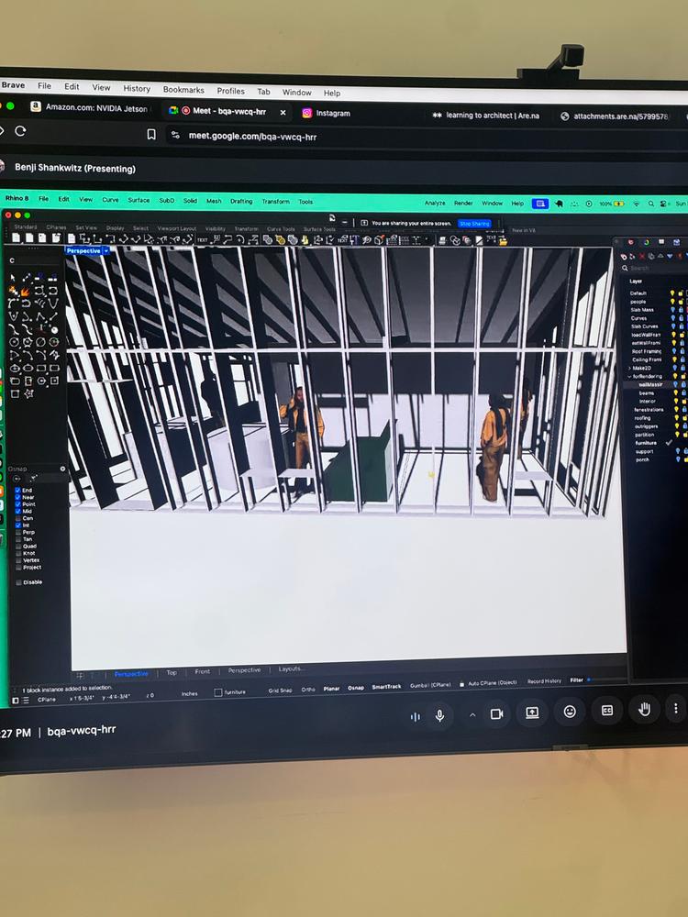The width and height of the screenshot is (688, 917).
Task: Open audio settings chevron beside microphone
Action: pyautogui.click(x=472, y=715)
